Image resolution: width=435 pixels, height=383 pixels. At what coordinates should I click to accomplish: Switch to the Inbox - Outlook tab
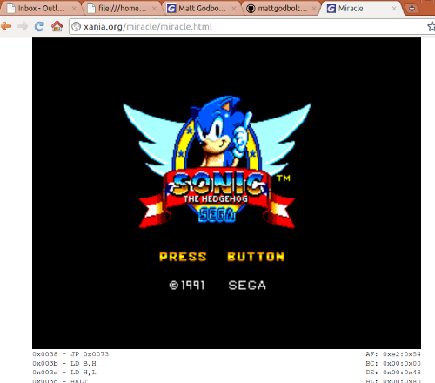click(x=41, y=9)
